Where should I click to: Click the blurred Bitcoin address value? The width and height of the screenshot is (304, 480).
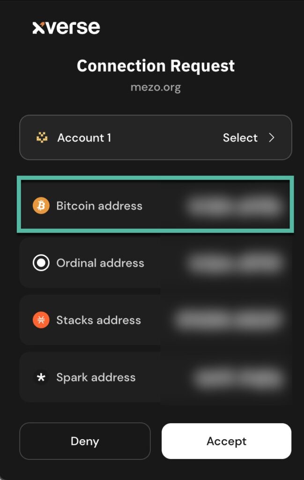click(233, 206)
